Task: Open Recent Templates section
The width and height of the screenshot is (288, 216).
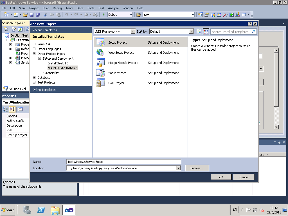Action: click(61, 30)
